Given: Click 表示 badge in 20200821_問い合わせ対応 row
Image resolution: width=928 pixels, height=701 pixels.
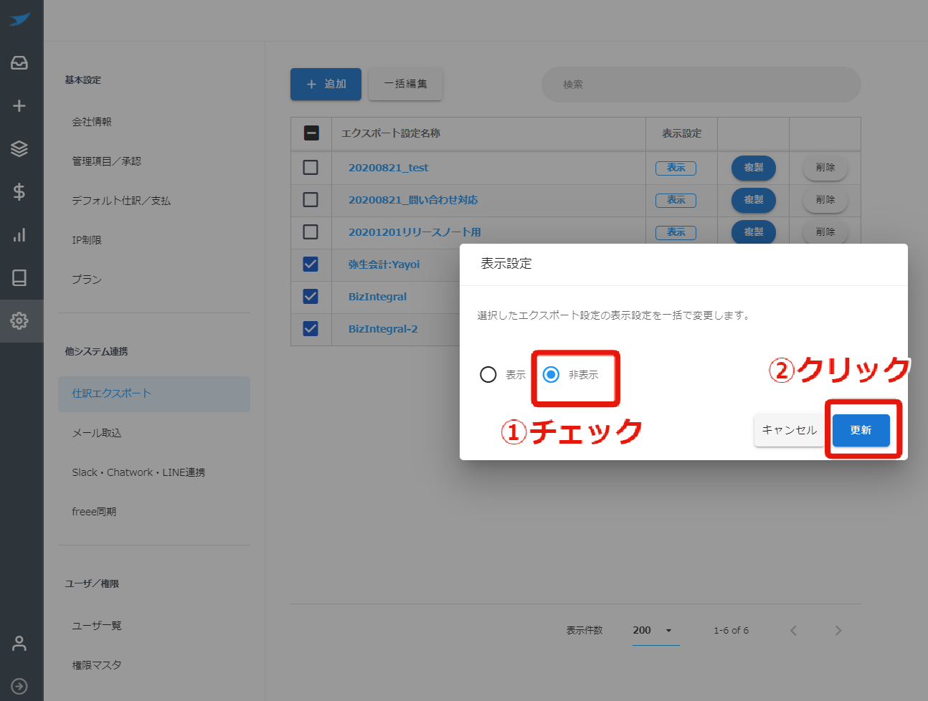Looking at the screenshot, I should [676, 200].
